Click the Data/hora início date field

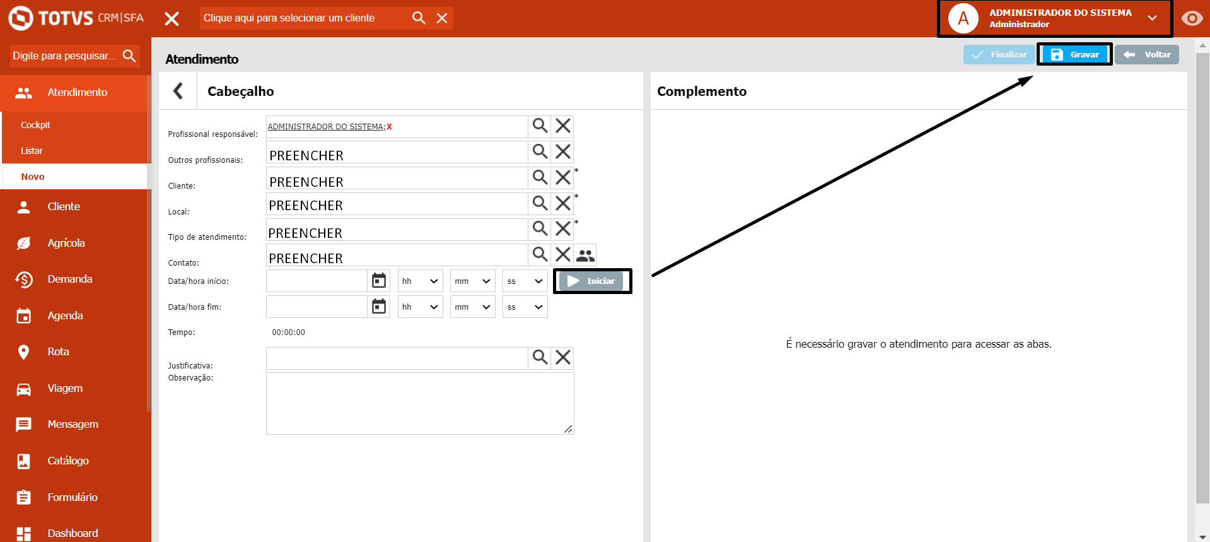[x=317, y=281]
